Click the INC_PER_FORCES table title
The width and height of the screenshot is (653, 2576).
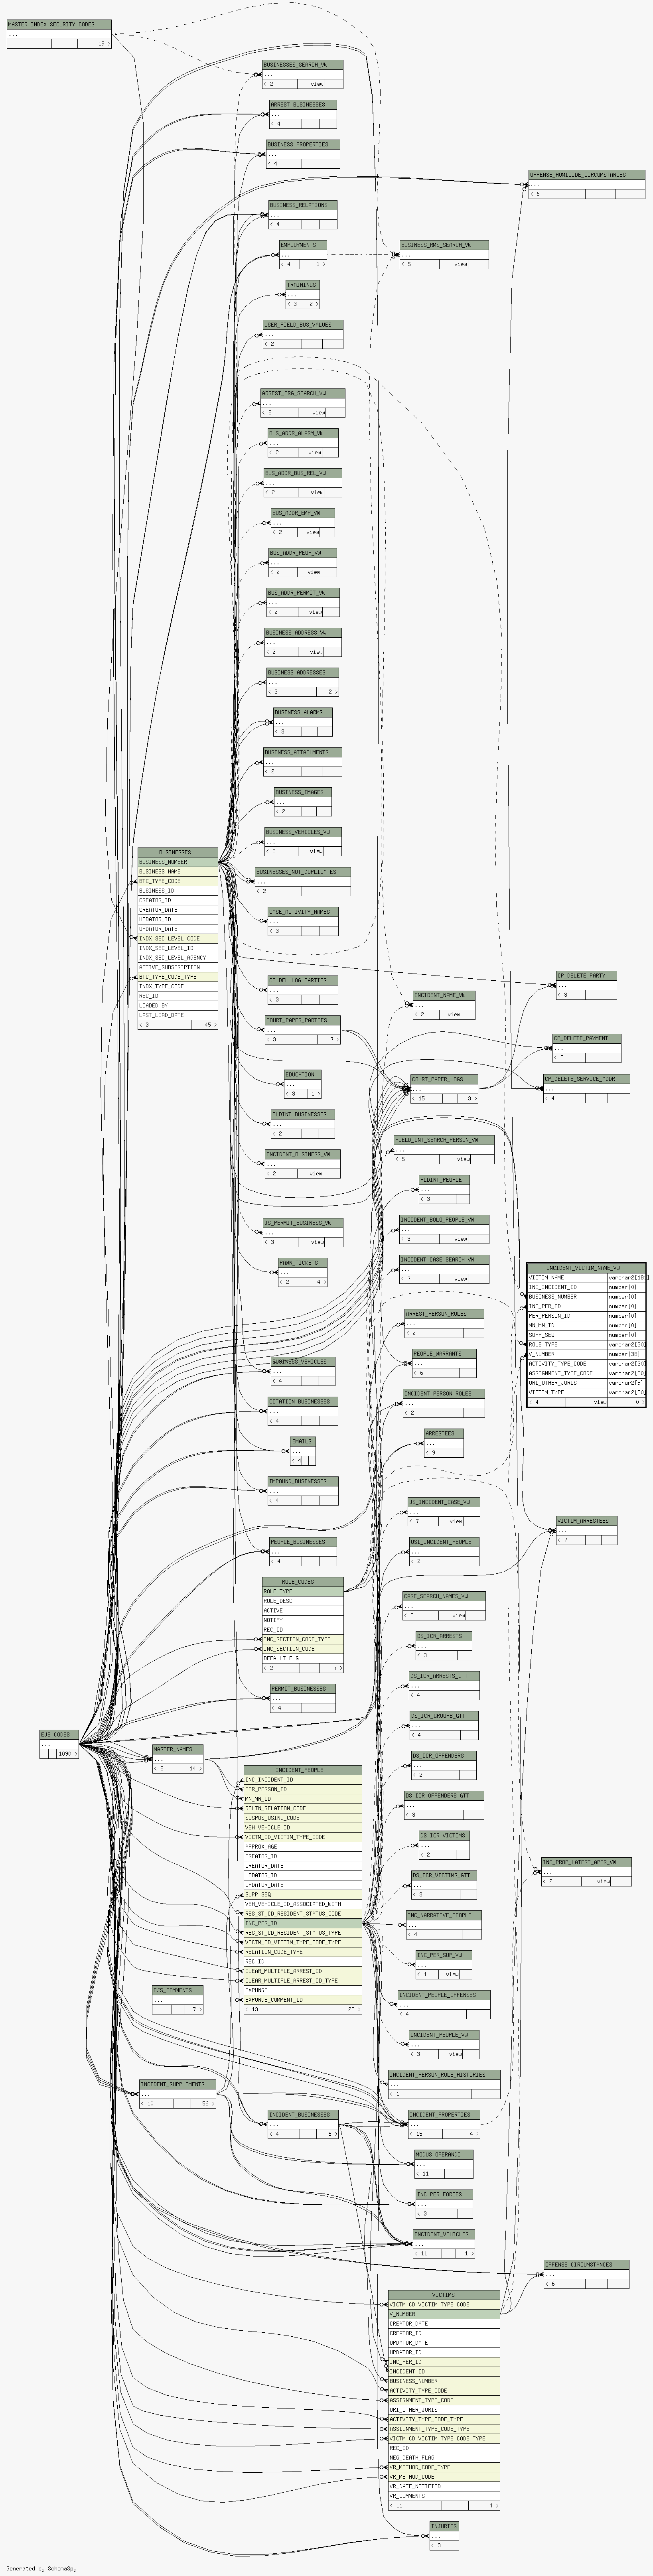pos(444,2195)
